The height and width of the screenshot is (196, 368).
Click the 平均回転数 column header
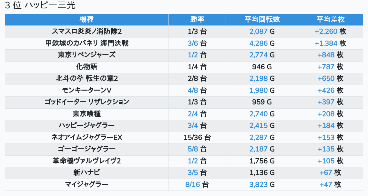[262, 19]
